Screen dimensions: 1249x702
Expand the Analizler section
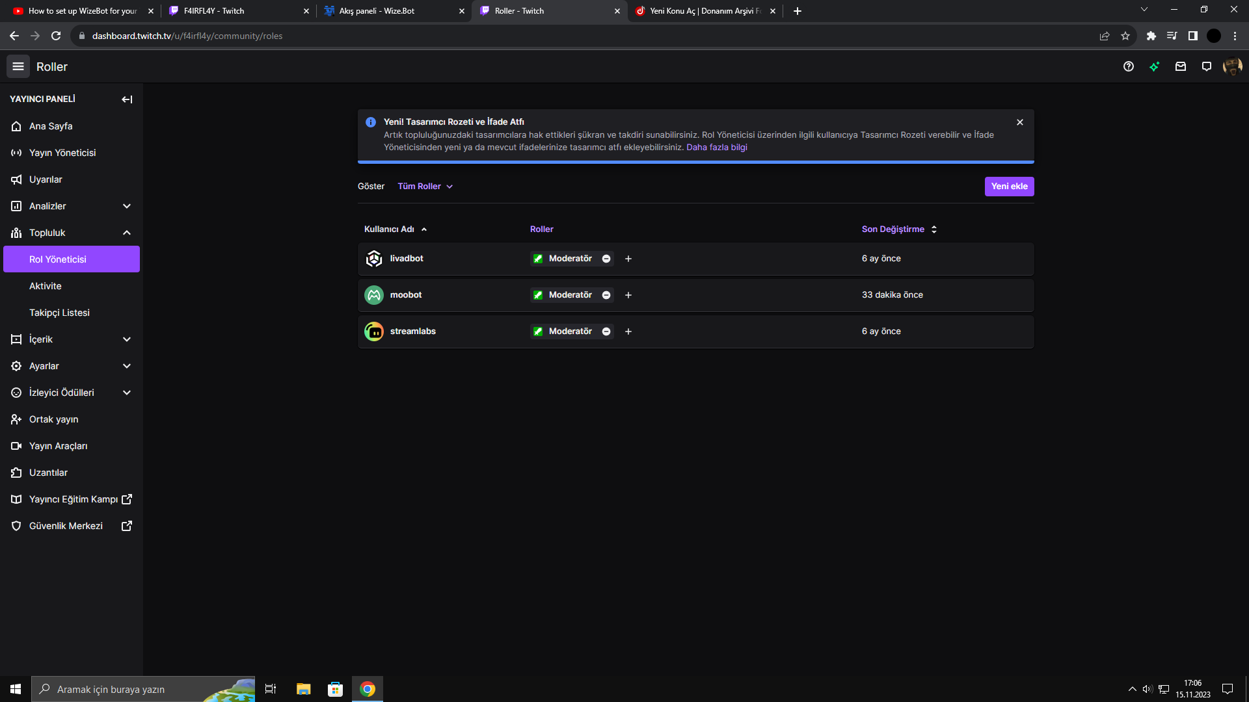(72, 206)
